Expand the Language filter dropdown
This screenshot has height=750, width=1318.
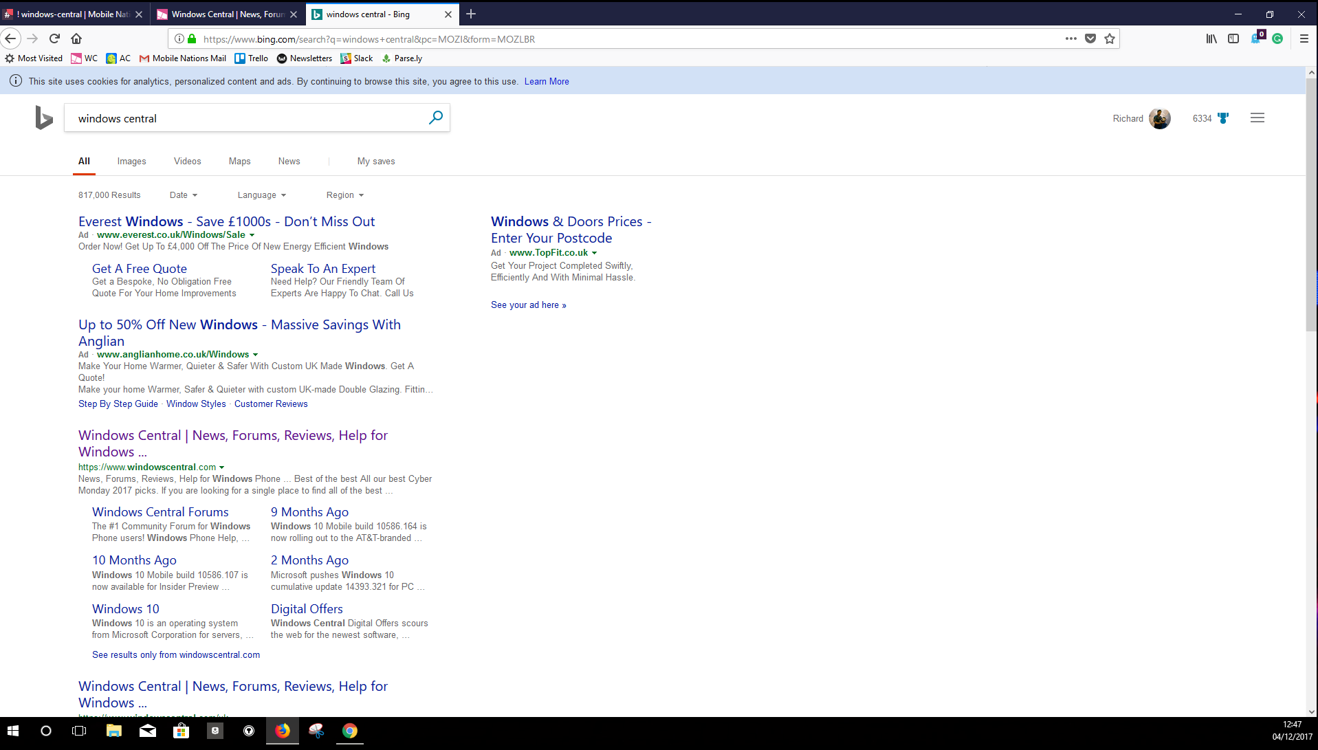[x=261, y=195]
